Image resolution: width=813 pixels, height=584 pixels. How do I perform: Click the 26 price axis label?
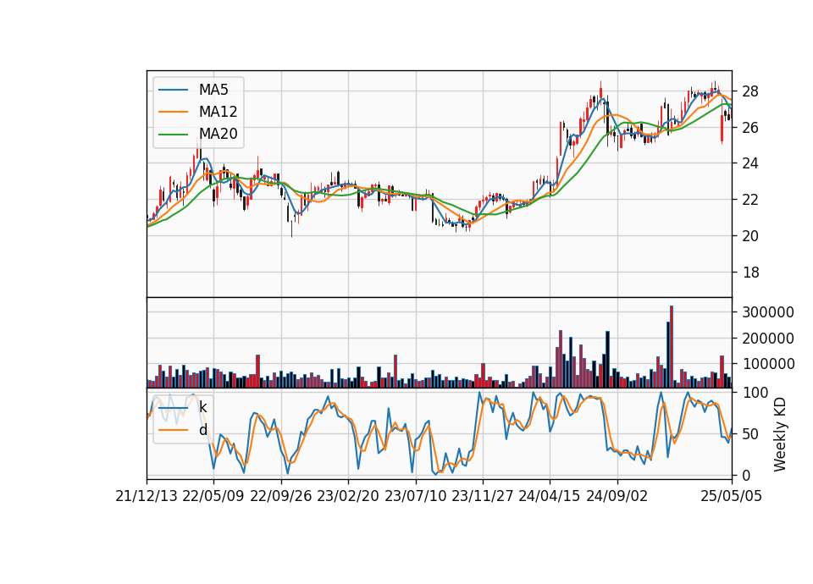pyautogui.click(x=750, y=128)
